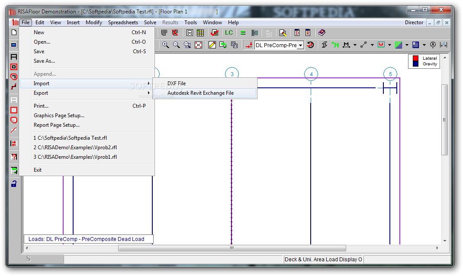Image resolution: width=463 pixels, height=276 pixels.
Task: Click the box zoom magnifier icon
Action: [187, 45]
